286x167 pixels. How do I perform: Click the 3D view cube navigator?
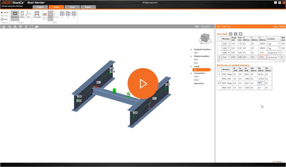(x=205, y=39)
